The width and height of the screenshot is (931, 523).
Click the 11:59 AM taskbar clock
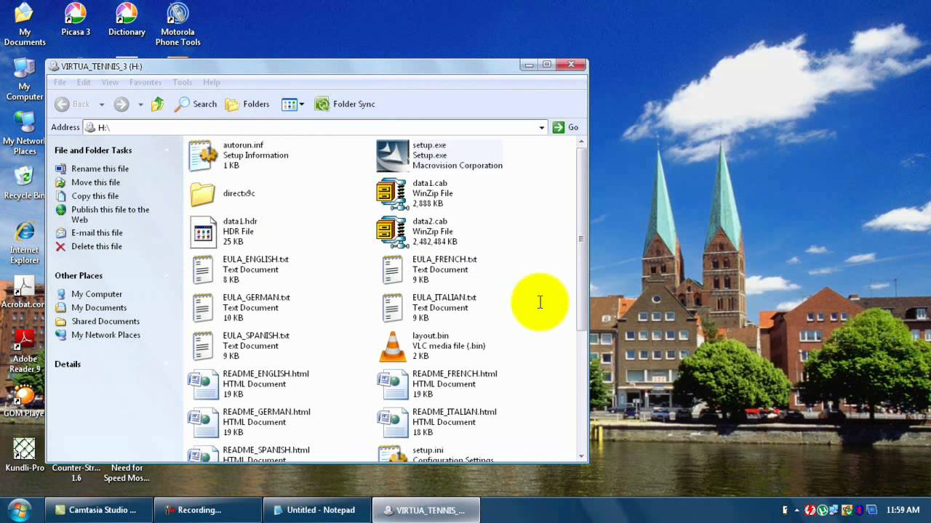click(x=903, y=510)
